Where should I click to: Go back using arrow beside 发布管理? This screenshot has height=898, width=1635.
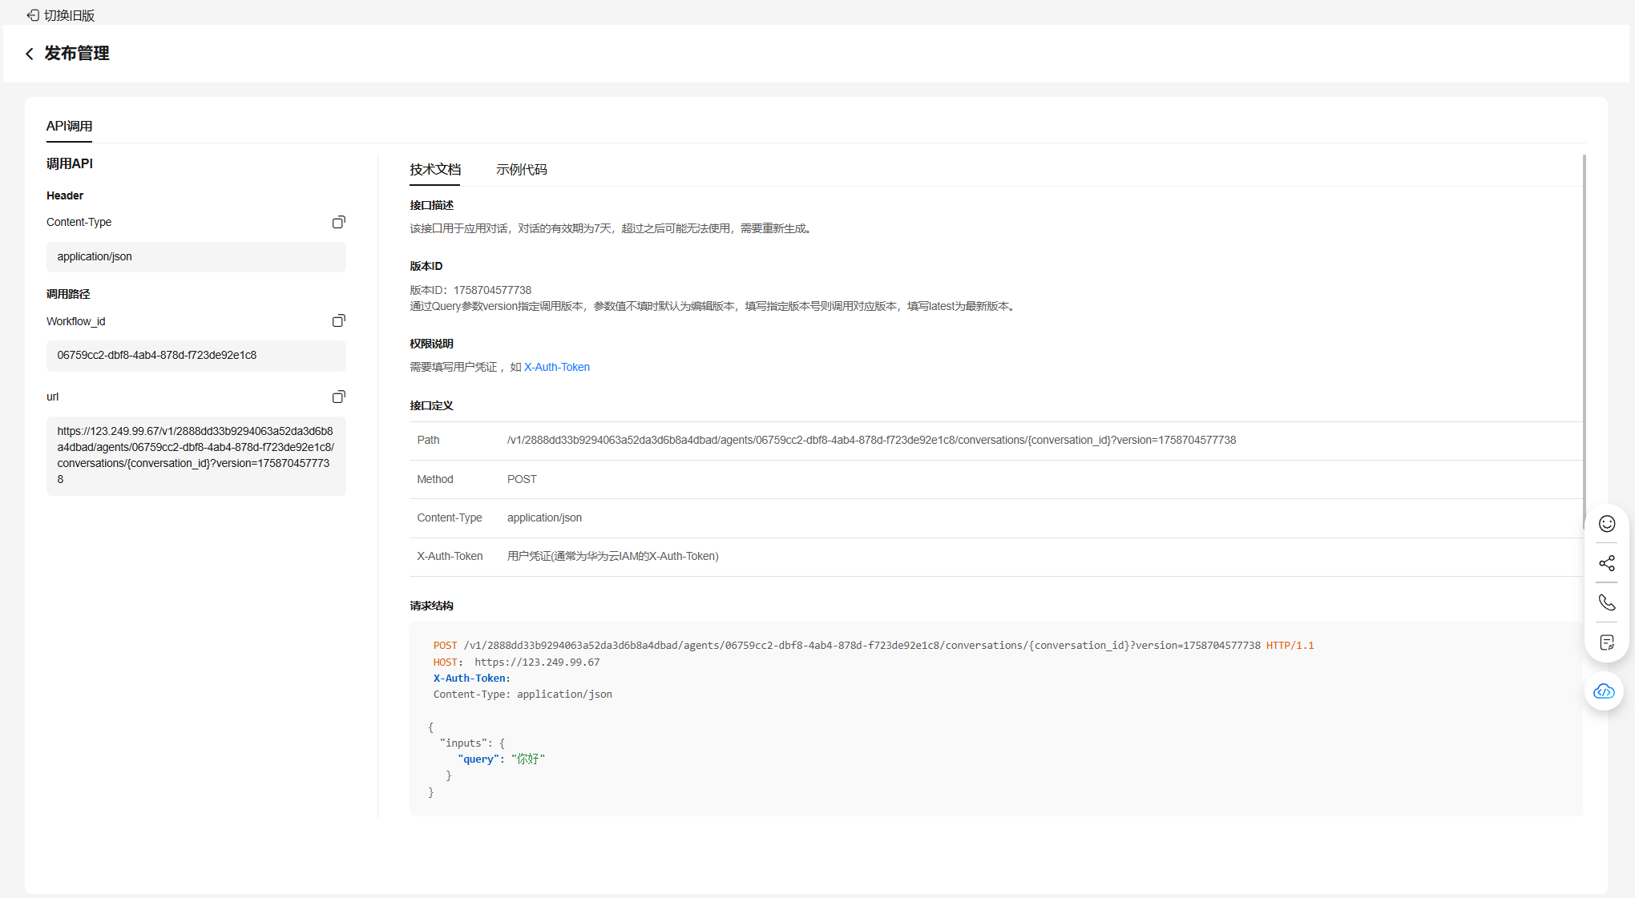coord(30,54)
